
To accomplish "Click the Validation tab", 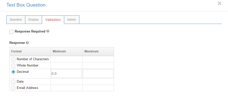I will click(53, 20).
